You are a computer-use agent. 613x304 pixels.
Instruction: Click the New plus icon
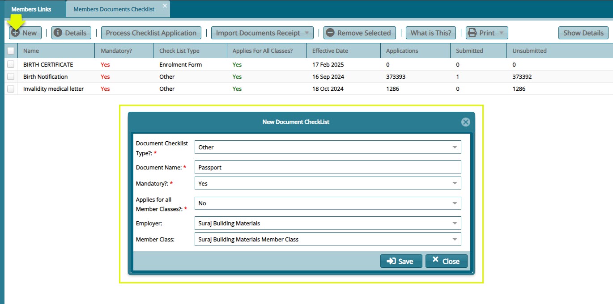(x=16, y=33)
